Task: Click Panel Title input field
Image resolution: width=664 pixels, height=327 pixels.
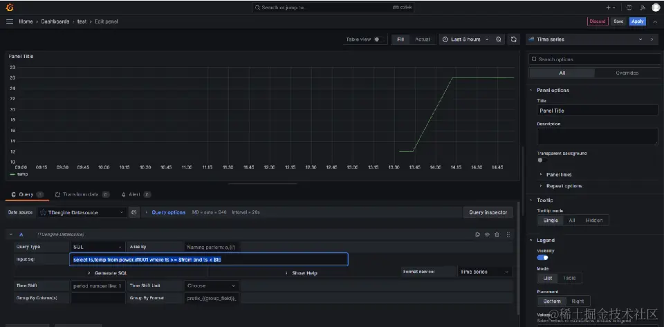Action: pyautogui.click(x=597, y=111)
